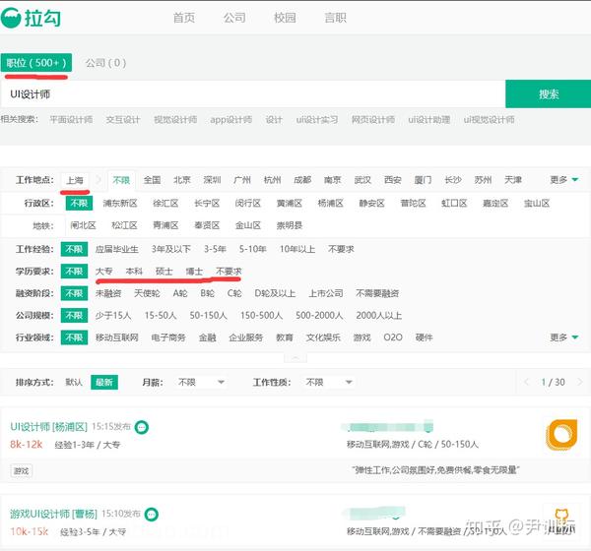Open 公司 in top navigation
Image resolution: width=591 pixels, height=551 pixels.
click(x=234, y=18)
